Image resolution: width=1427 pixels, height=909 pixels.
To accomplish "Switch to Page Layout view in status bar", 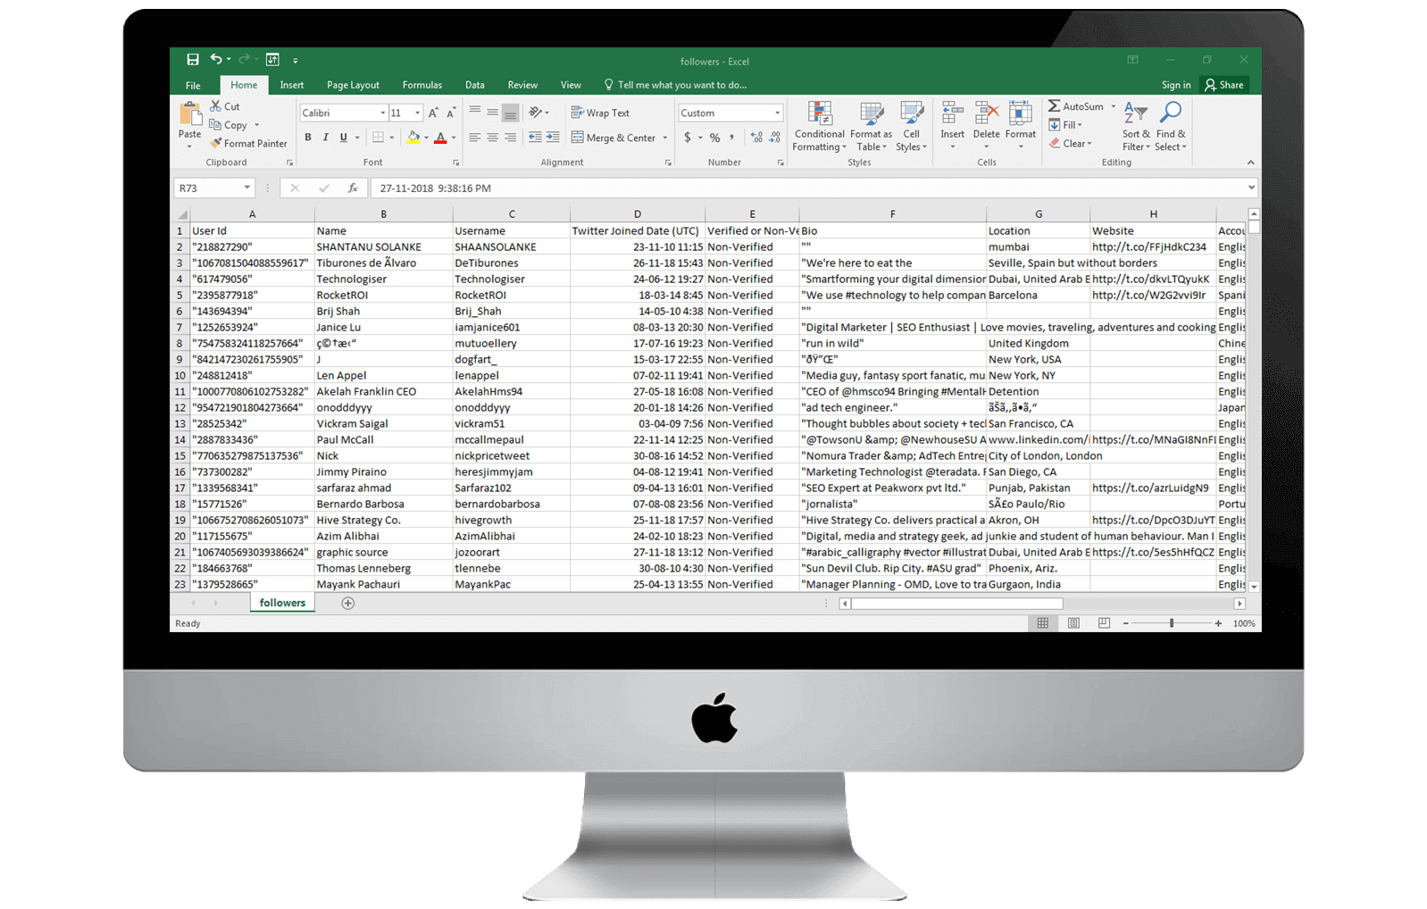I will click(x=1073, y=623).
